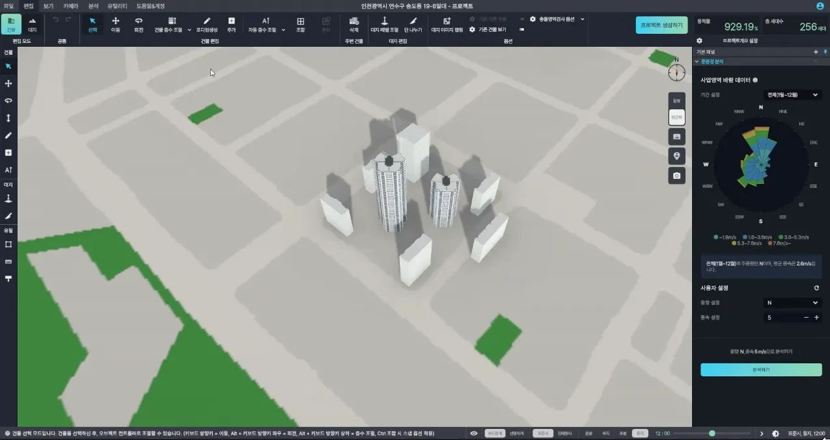Click the image icon in viewport tools

click(x=677, y=136)
